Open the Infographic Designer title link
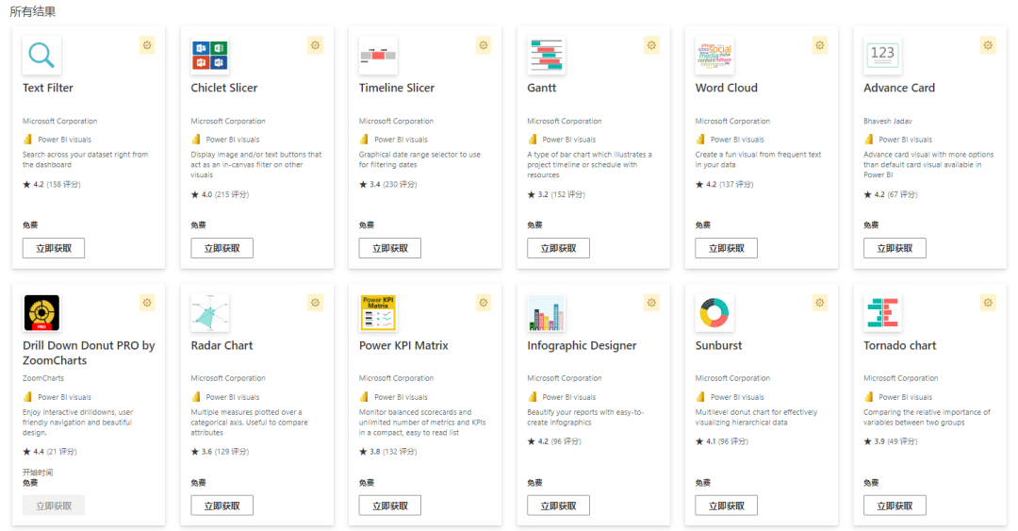This screenshot has width=1018, height=531. pyautogui.click(x=582, y=346)
